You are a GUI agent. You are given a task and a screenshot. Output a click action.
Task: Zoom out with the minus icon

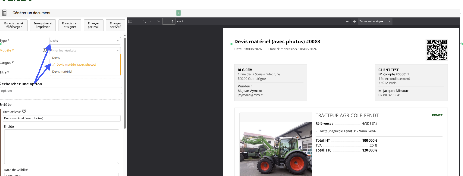(x=347, y=21)
